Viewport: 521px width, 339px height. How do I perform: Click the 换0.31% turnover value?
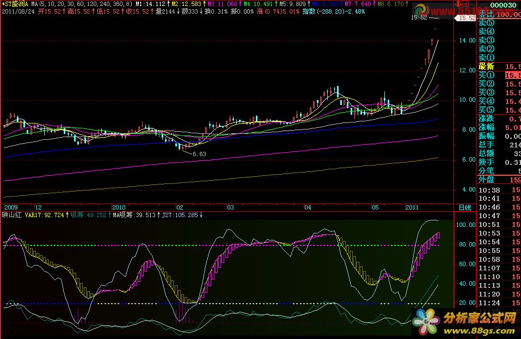(x=216, y=11)
